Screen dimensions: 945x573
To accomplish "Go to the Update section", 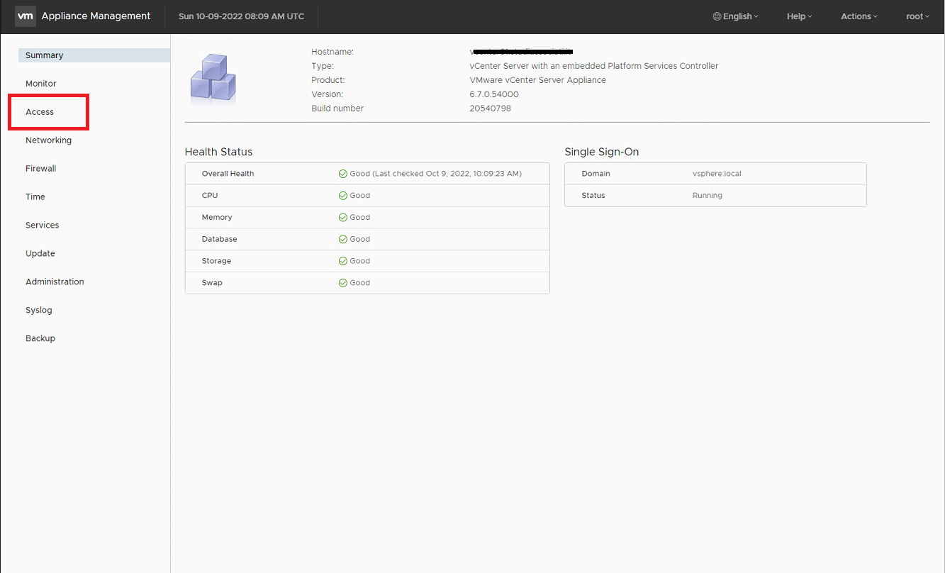I will pos(40,254).
